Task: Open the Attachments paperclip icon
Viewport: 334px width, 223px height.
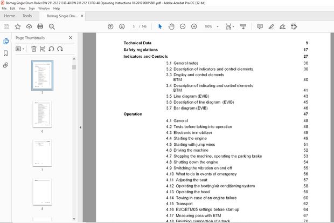Action: 6,65
